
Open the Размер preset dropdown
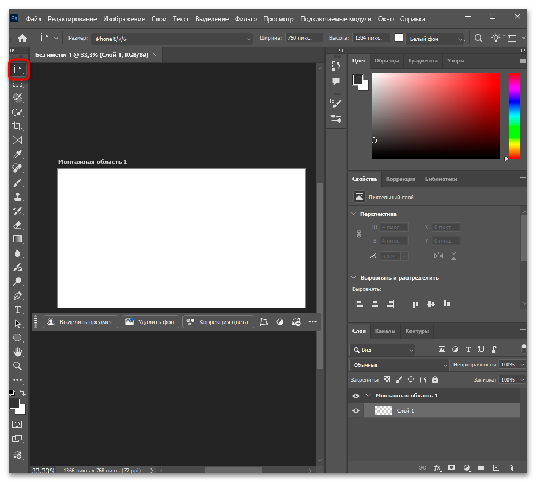(x=172, y=39)
